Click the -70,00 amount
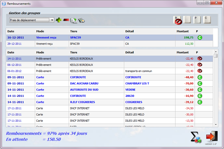Image resolution: width=224 pixels, height=149 pixels. (x=189, y=83)
